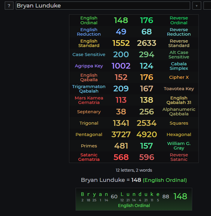
Task: Click the Trigonal value 1341
Action: [121, 123]
